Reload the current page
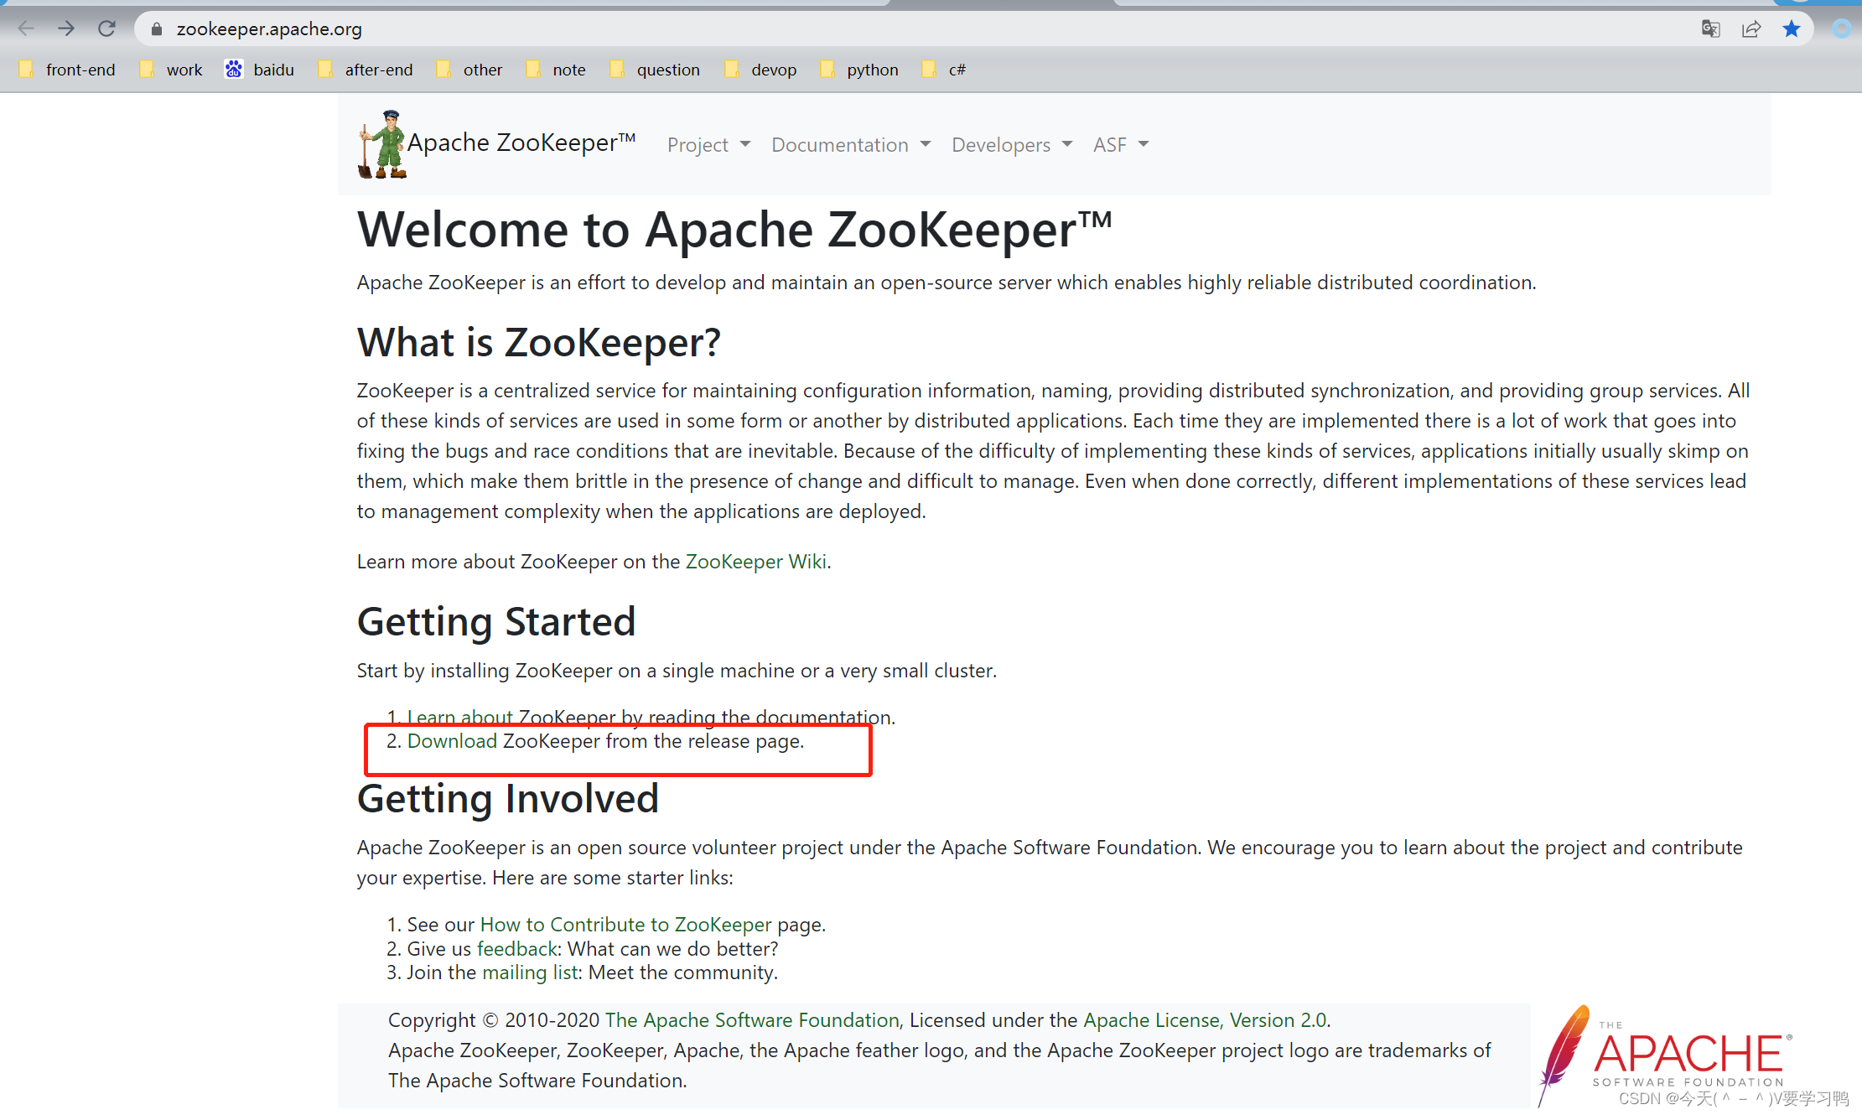 106,28
